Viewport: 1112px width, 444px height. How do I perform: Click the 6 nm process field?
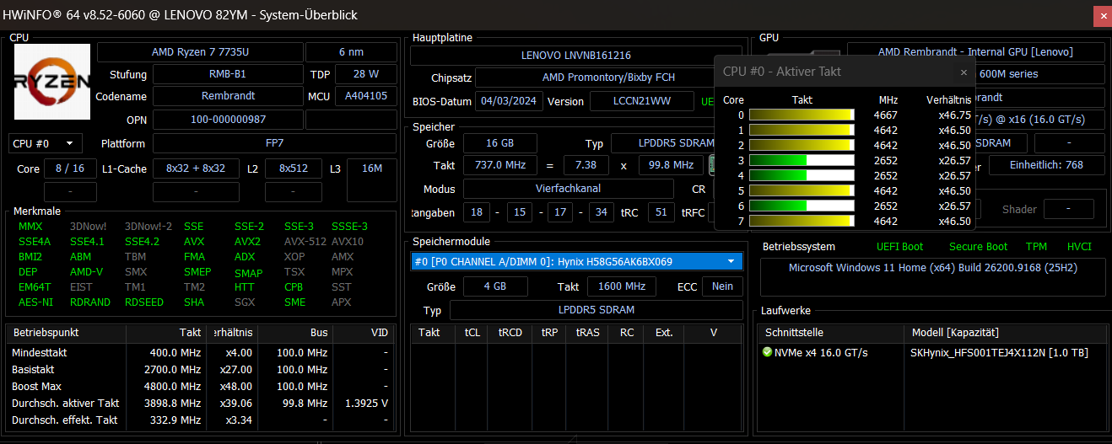[x=350, y=52]
